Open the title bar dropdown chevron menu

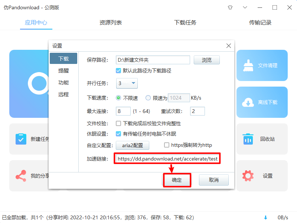pos(245,7)
